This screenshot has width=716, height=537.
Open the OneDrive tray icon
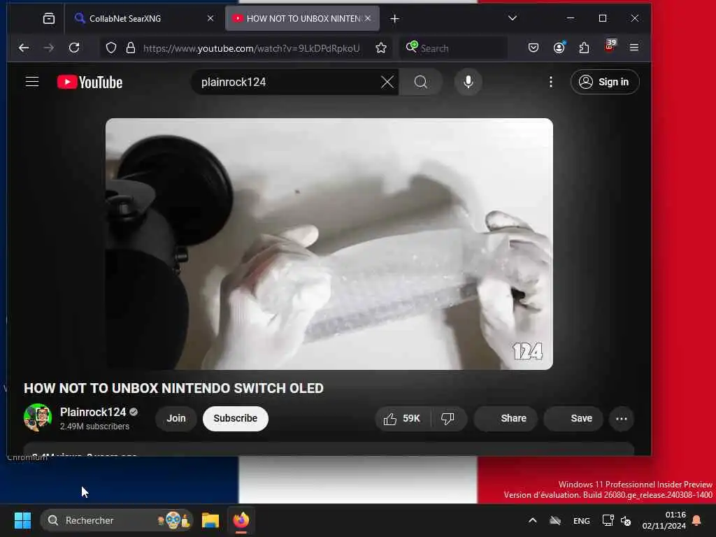point(555,520)
